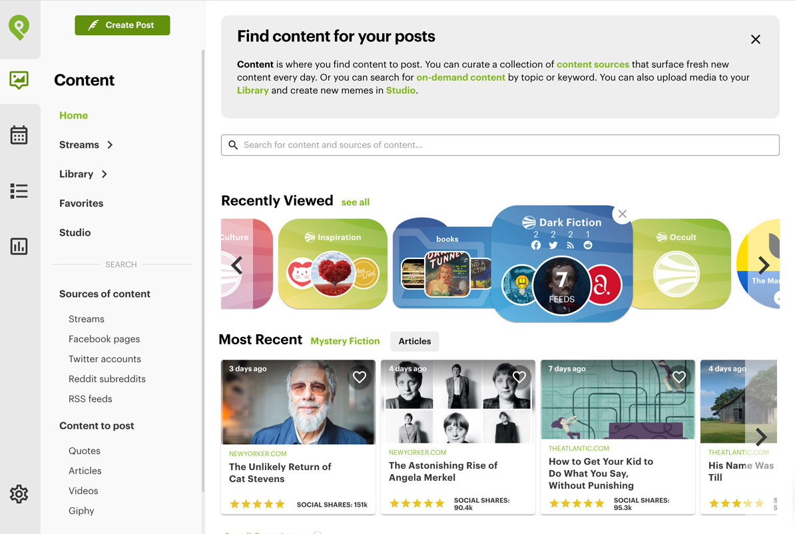795x534 pixels.
Task: Open settings gear in left rail
Action: tap(19, 493)
